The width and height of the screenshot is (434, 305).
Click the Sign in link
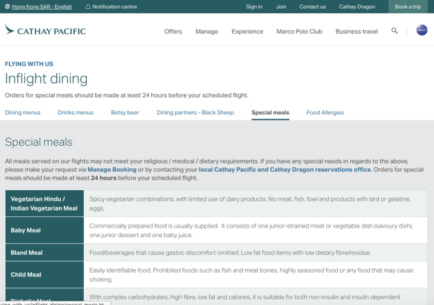click(x=254, y=7)
